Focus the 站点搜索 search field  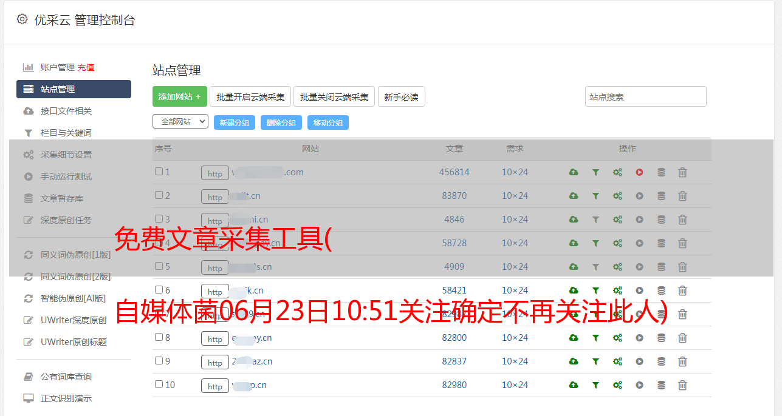(646, 96)
